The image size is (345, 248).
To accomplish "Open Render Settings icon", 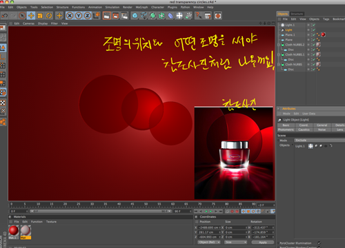I will coord(124,16).
